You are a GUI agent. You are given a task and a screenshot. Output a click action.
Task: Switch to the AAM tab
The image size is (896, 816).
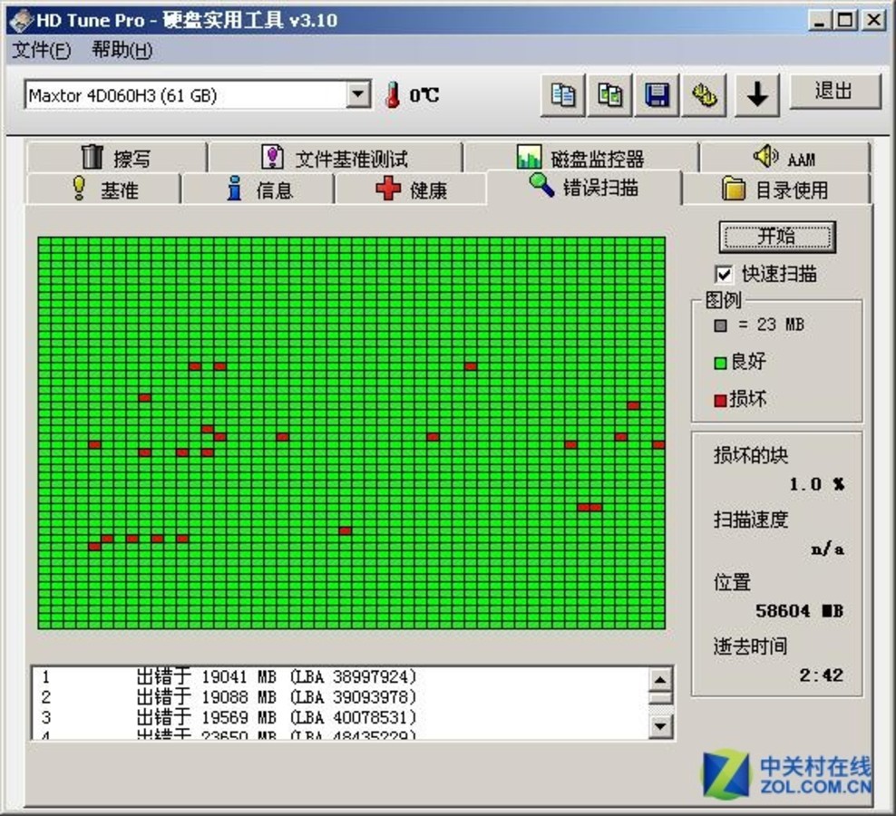tap(785, 157)
